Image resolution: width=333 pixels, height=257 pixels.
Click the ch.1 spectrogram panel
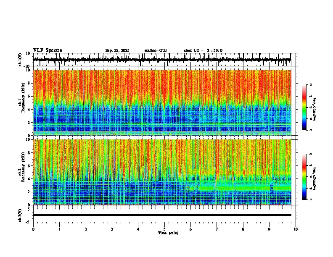(x=162, y=102)
